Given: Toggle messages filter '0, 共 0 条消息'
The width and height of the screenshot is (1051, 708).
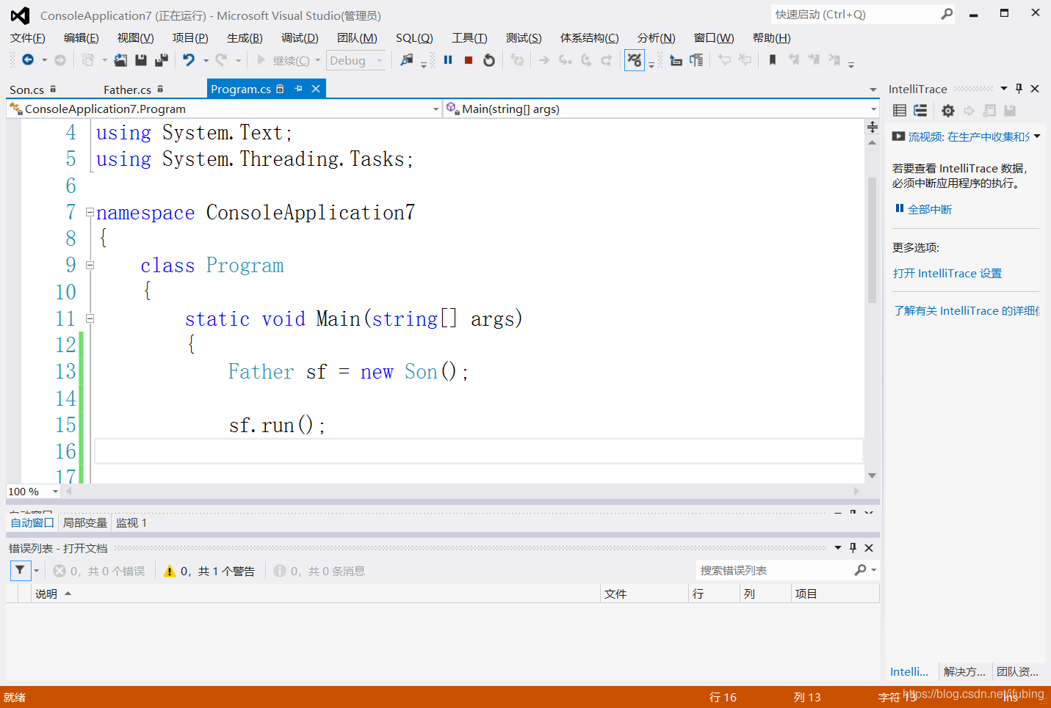Looking at the screenshot, I should coord(319,571).
